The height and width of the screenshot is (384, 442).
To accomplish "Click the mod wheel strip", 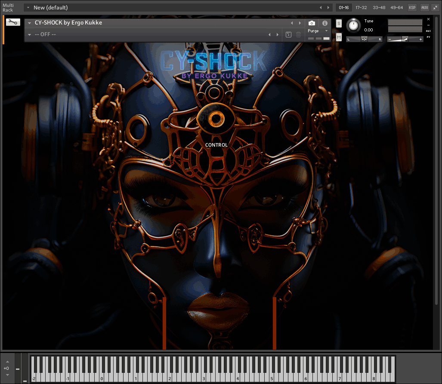I will [25, 368].
